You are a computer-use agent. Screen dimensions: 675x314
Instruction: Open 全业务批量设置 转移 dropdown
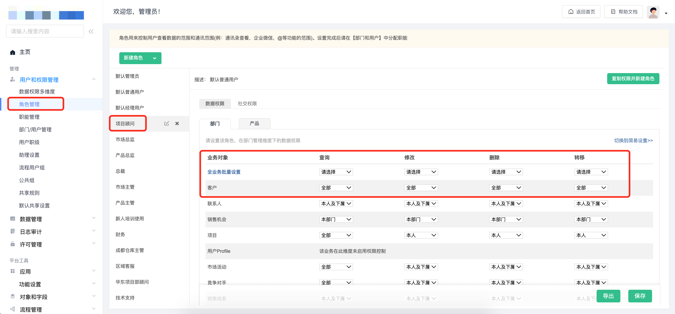tap(591, 172)
